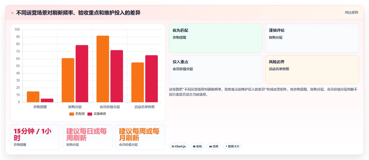Click the lightning icon beside the title
369x160 pixels.
12,13
